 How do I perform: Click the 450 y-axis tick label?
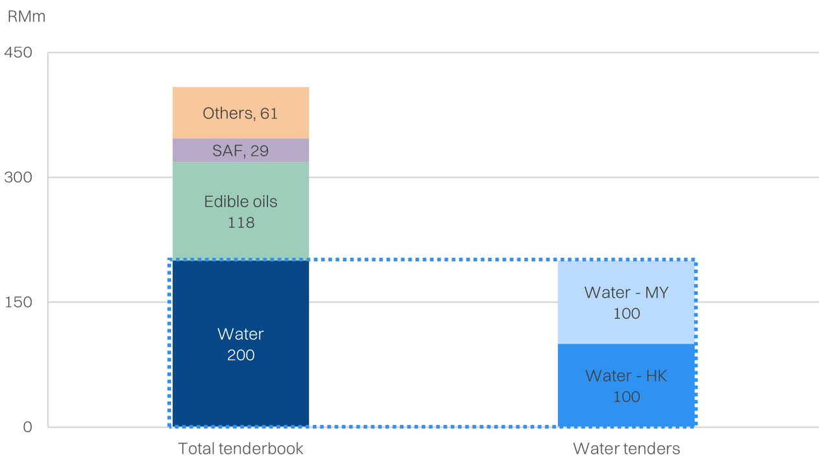coord(18,52)
